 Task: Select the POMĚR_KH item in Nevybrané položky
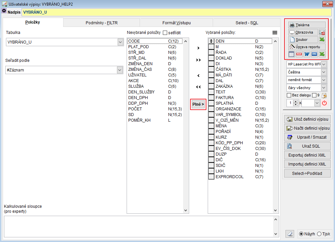(x=155, y=120)
